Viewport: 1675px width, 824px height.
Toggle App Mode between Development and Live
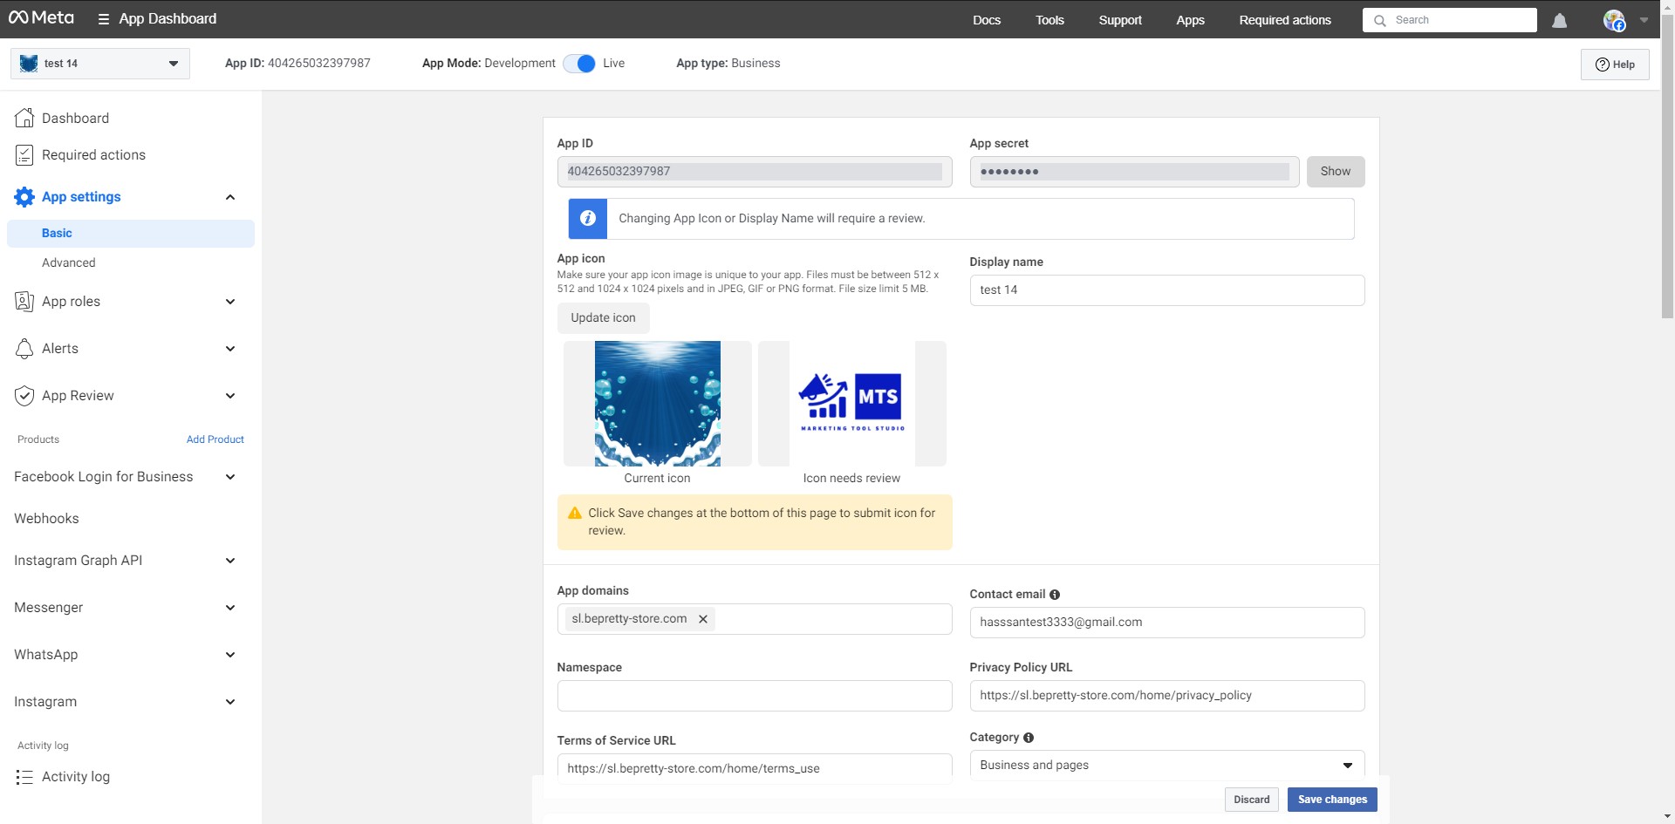[x=579, y=64]
